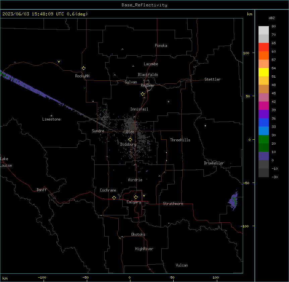This screenshot has height=282, width=289.
Task: Click the Innisfail city label
Action: 139,109
